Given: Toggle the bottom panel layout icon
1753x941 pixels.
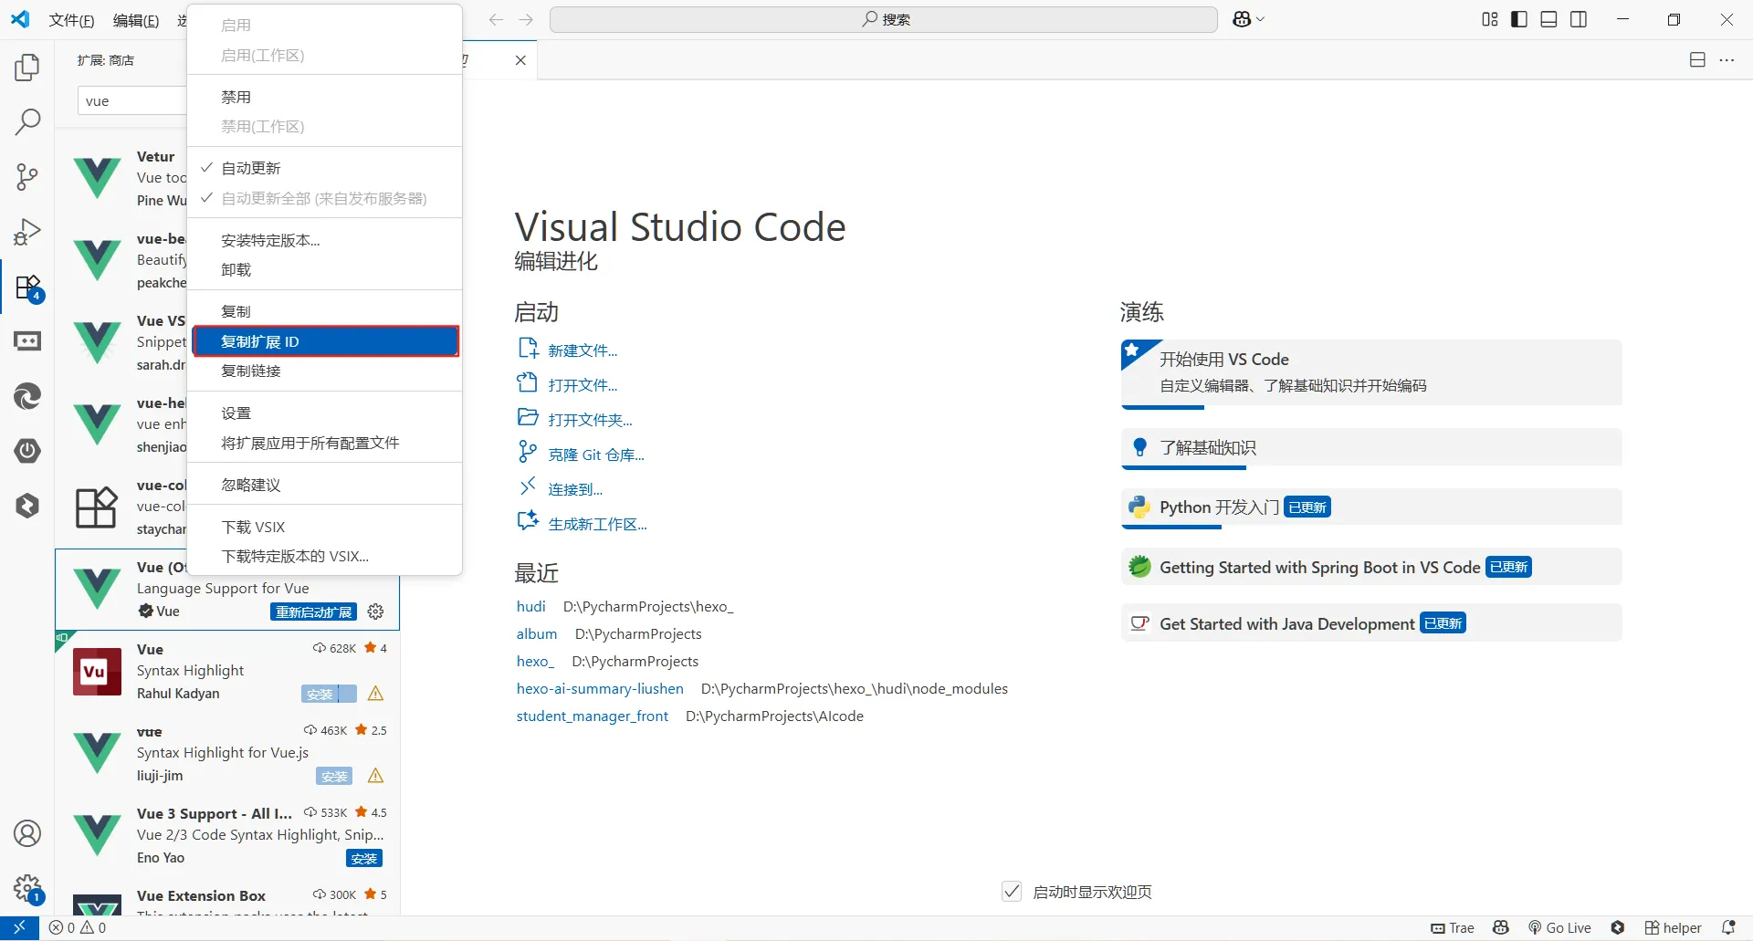Looking at the screenshot, I should [1548, 19].
